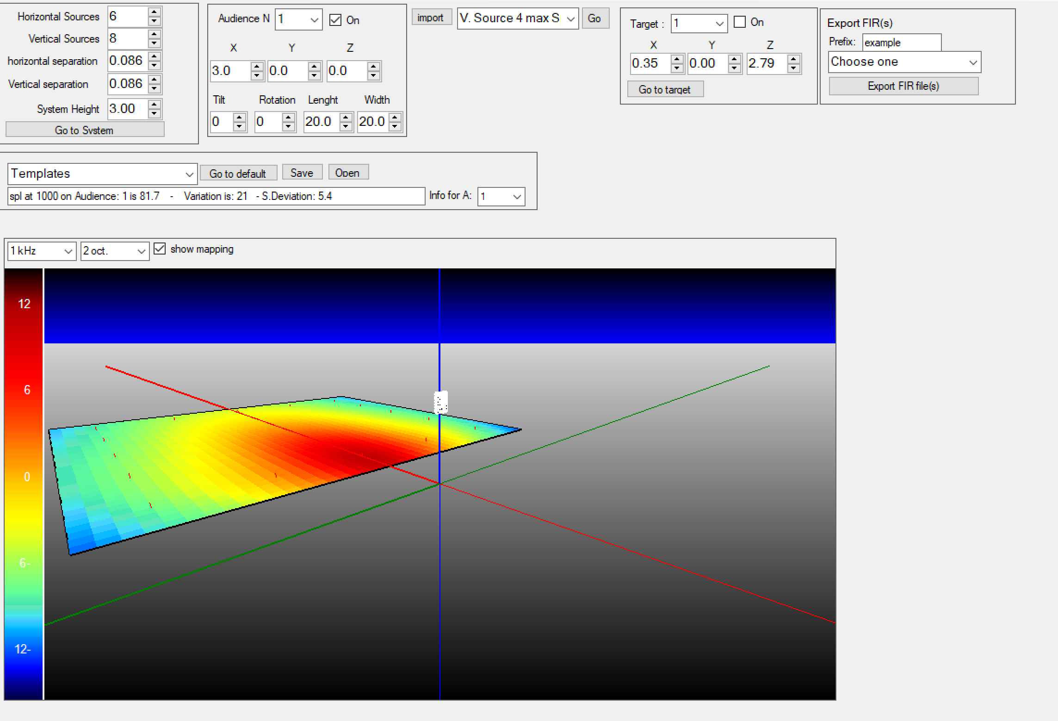
Task: Click the Export FIR file(s) button
Action: pos(903,86)
